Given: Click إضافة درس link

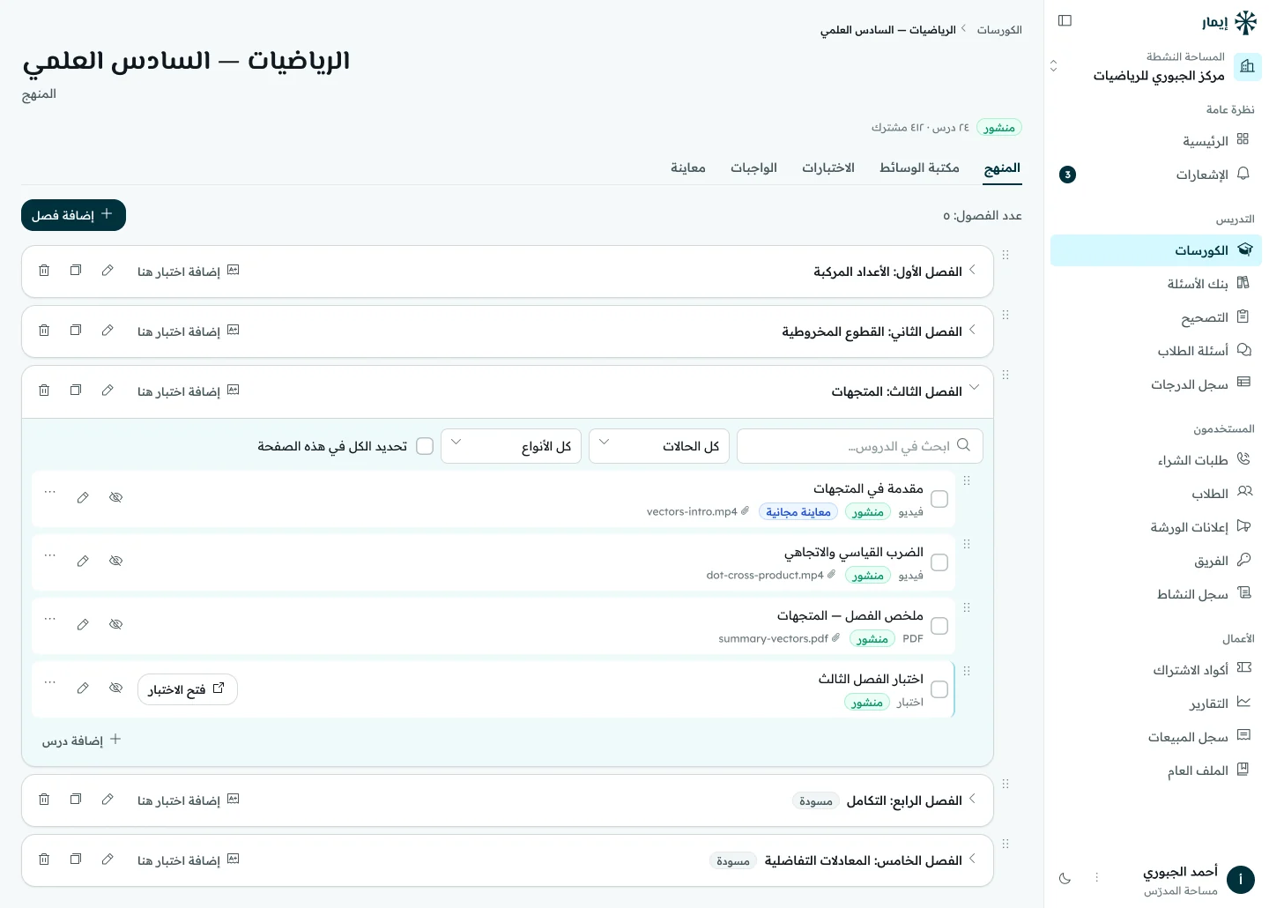Looking at the screenshot, I should (x=81, y=741).
